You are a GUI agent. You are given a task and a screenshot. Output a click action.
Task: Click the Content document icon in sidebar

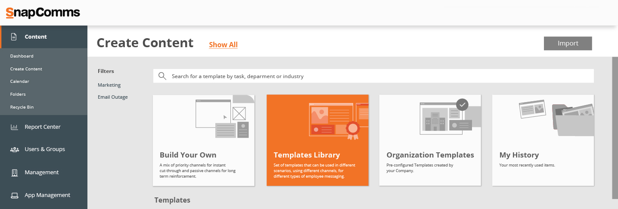point(14,37)
